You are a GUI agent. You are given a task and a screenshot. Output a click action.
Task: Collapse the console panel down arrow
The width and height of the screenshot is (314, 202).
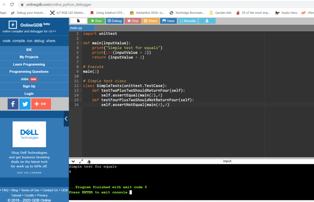tap(73, 161)
